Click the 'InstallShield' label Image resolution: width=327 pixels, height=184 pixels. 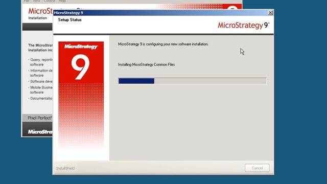click(65, 168)
